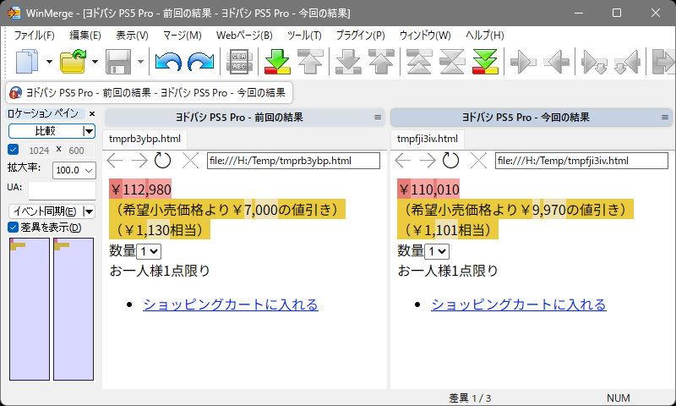This screenshot has width=676, height=406.
Task: Click the Undo arrow icon
Action: 168,62
